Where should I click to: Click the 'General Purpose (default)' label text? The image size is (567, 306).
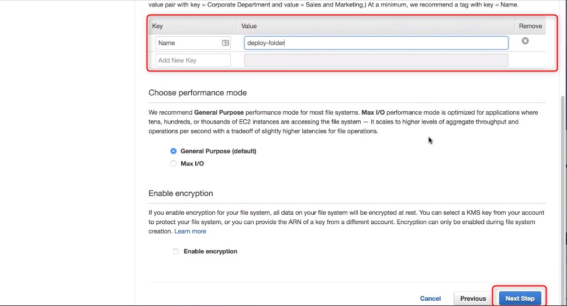point(218,151)
